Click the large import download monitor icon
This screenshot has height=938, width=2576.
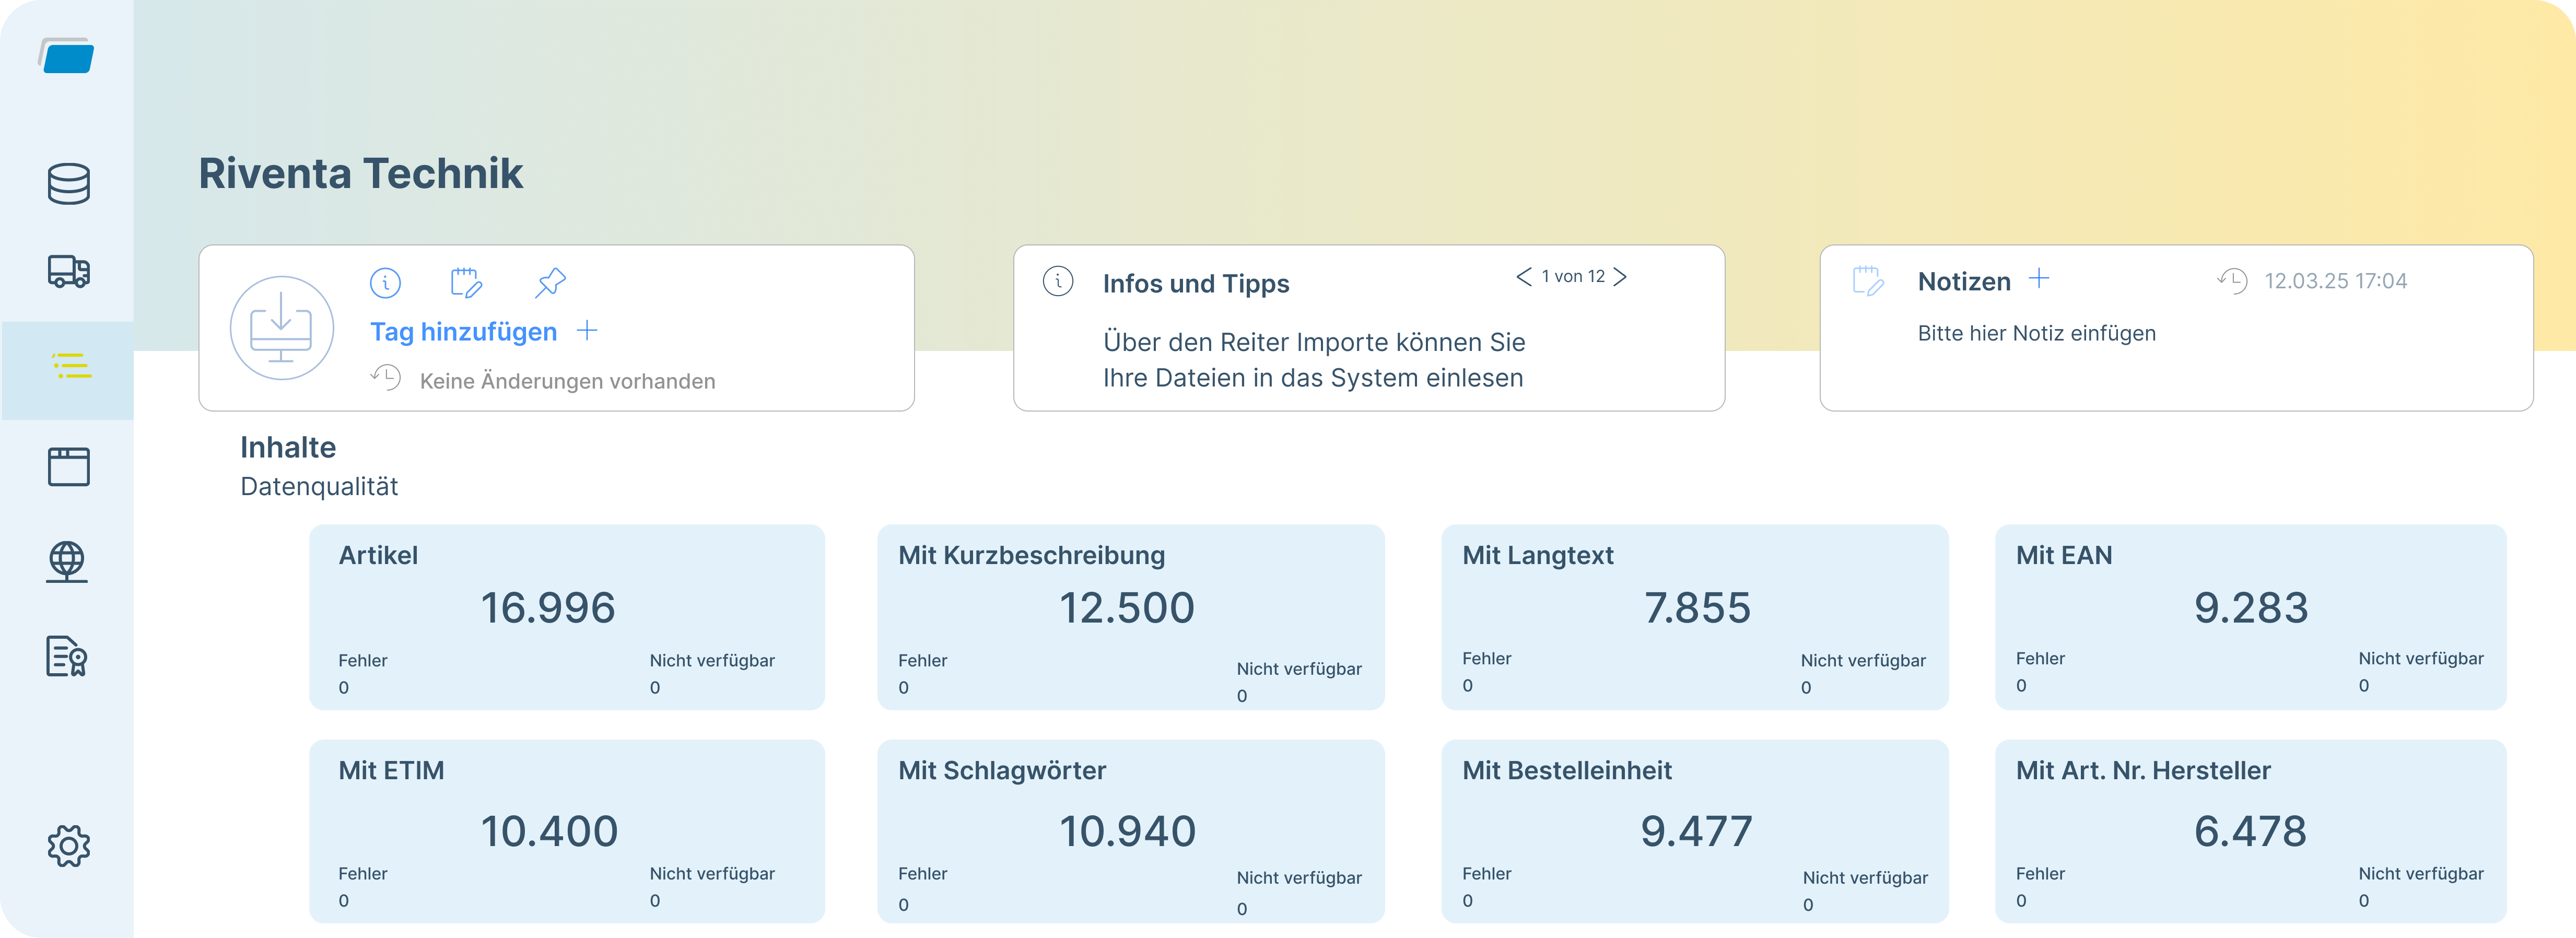click(x=281, y=328)
